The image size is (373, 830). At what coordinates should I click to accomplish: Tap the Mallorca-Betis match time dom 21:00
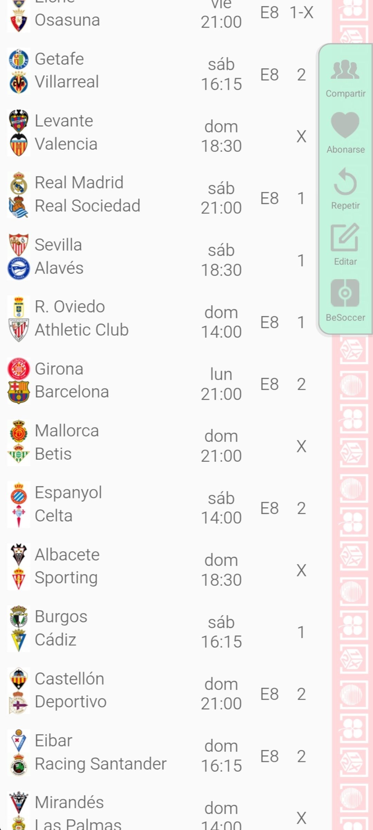[x=221, y=446]
